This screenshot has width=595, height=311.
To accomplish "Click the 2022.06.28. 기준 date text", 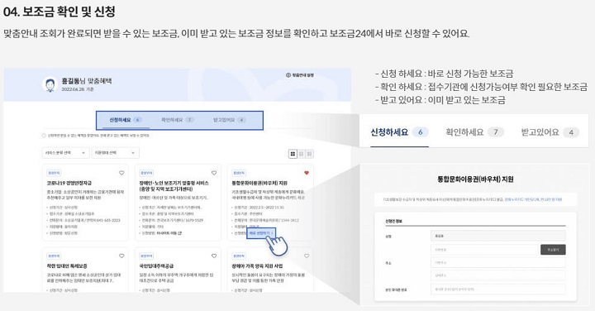I will (78, 89).
